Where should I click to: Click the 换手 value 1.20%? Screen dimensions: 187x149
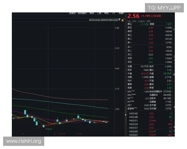[168, 66]
